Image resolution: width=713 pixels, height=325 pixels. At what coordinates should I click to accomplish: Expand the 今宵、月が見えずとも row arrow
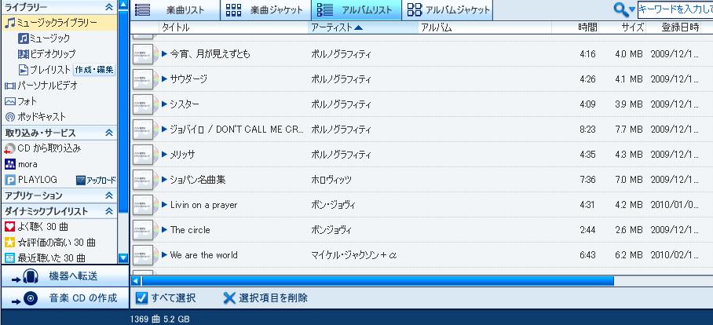(x=165, y=54)
